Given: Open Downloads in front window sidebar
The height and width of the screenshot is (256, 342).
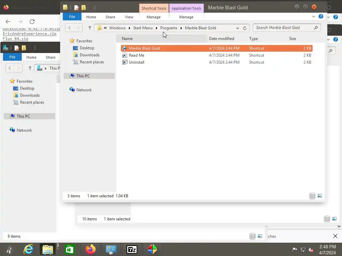Looking at the screenshot, I should point(90,55).
